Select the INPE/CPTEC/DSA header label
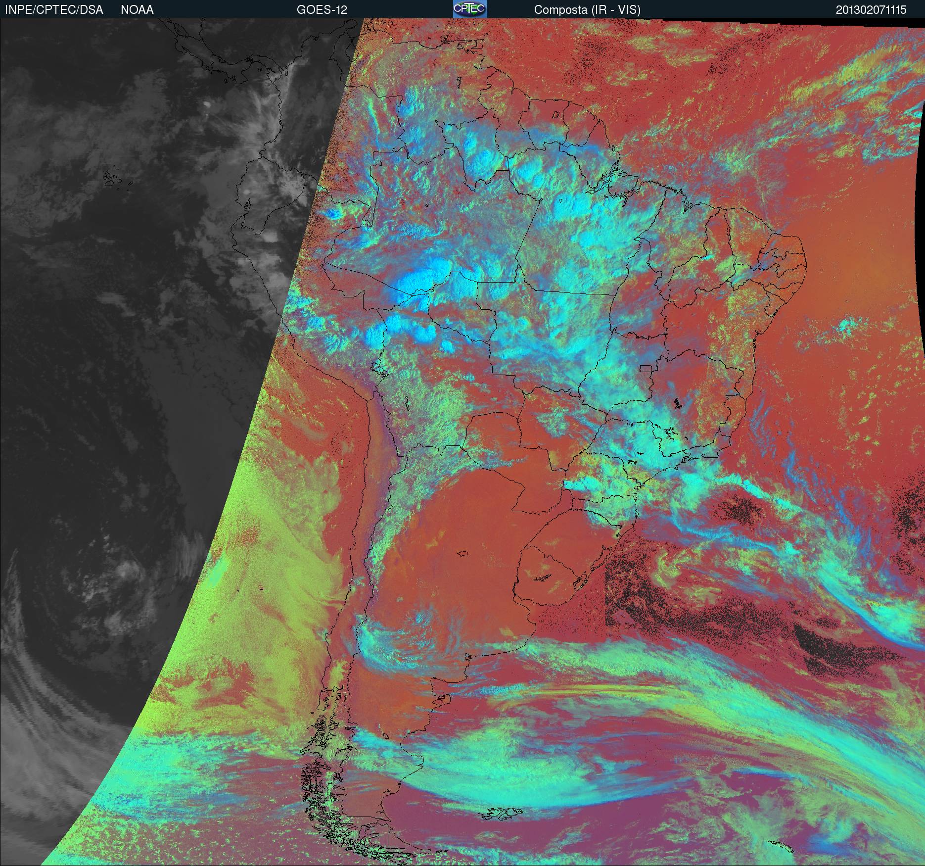This screenshot has height=866, width=925. click(x=54, y=10)
